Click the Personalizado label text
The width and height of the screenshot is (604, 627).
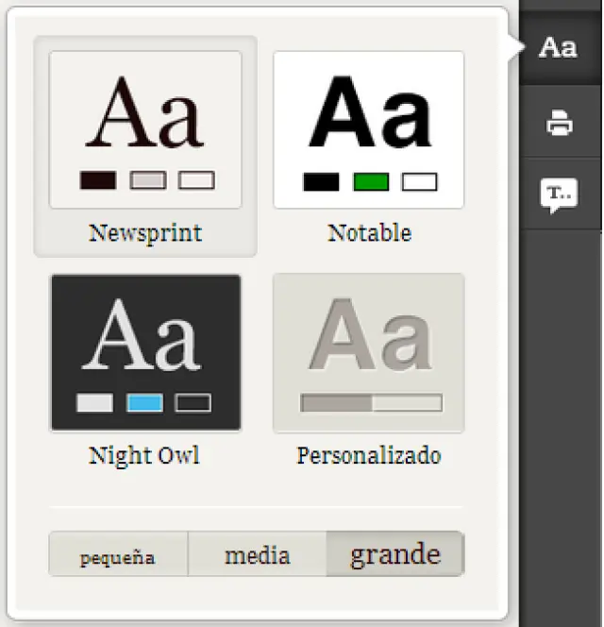pyautogui.click(x=369, y=455)
